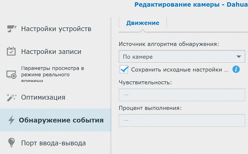Click the Процент выполнения input field
Screen dimensions: 248x154
click(182, 120)
